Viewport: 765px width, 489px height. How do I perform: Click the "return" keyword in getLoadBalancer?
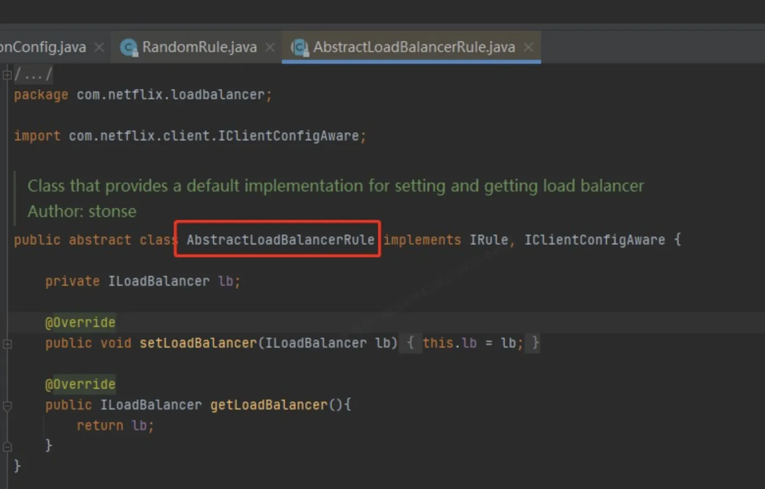[100, 426]
